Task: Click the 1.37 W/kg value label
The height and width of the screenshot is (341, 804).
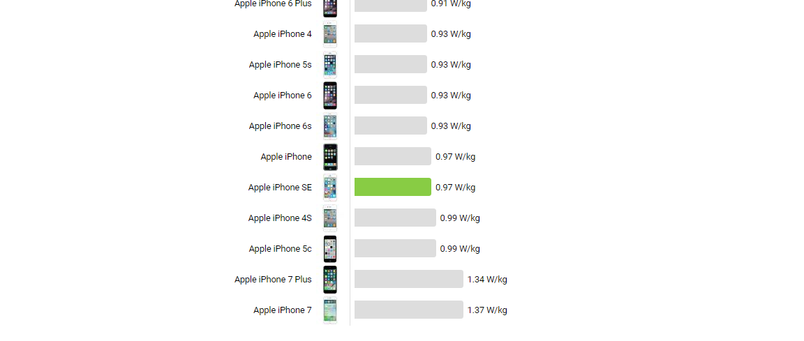Action: [x=487, y=310]
